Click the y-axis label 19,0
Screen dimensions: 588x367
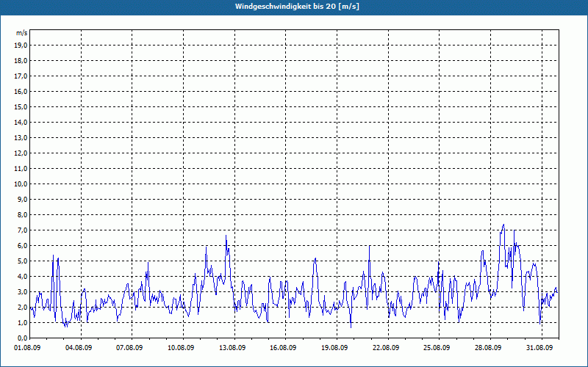21,46
